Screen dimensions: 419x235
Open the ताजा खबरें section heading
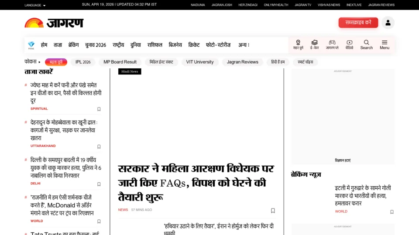click(x=39, y=72)
